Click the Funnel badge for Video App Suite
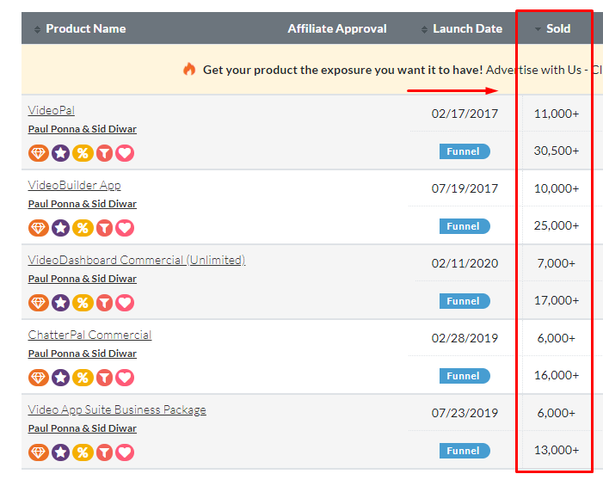This screenshot has width=603, height=480. 465,451
